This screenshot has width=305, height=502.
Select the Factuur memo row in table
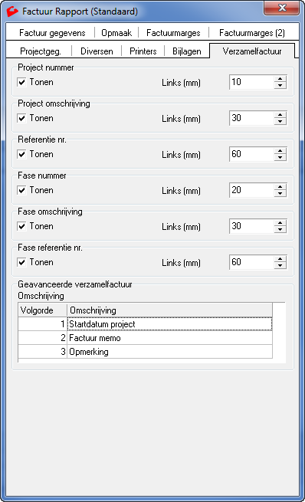tap(146, 338)
